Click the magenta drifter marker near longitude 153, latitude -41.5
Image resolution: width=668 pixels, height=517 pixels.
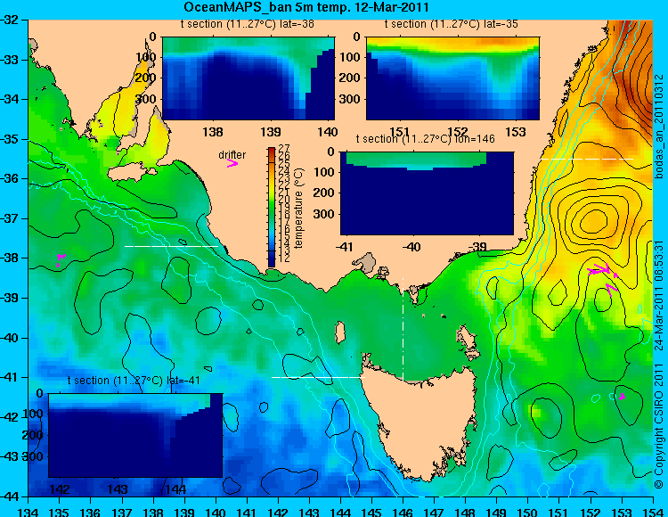tap(622, 397)
